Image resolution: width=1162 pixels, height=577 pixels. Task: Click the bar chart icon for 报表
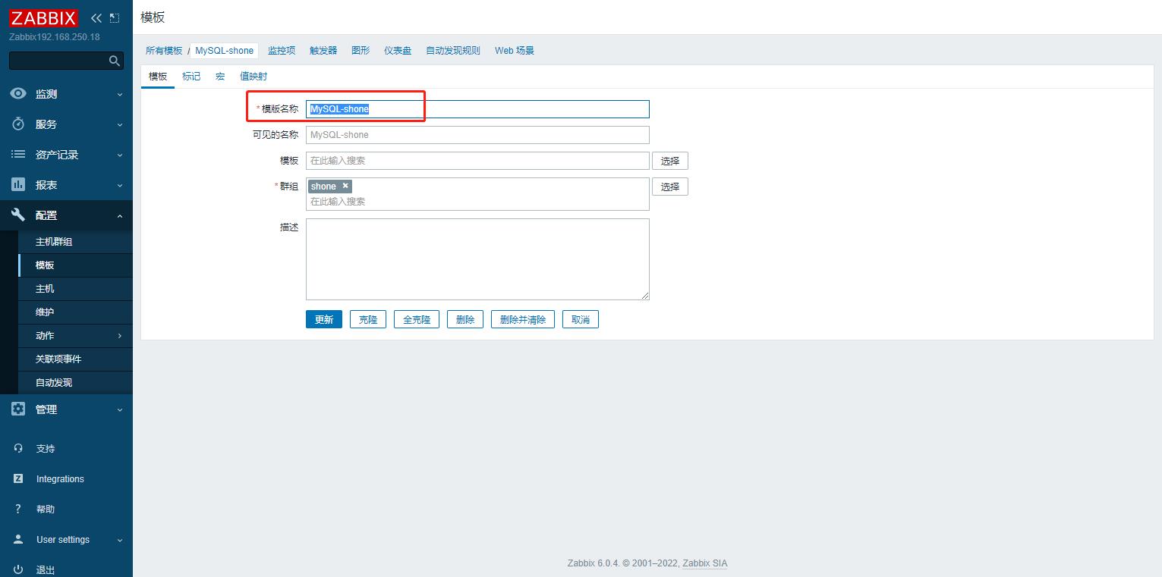[x=18, y=185]
